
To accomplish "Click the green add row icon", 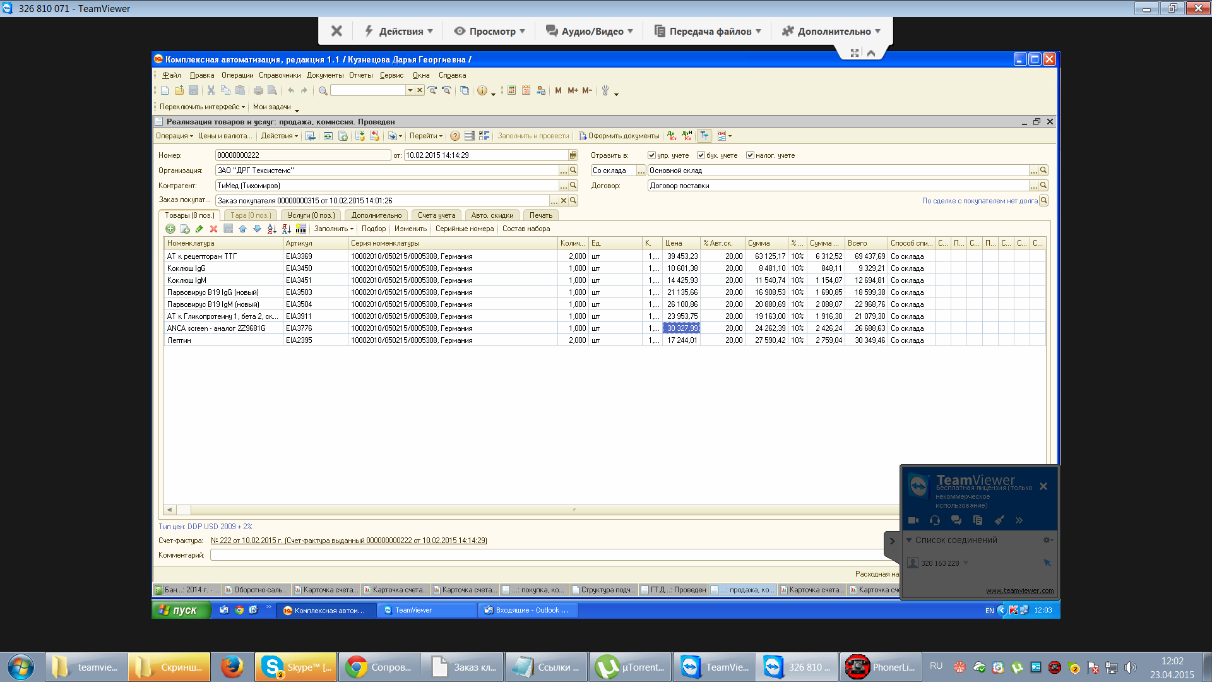I will (170, 229).
